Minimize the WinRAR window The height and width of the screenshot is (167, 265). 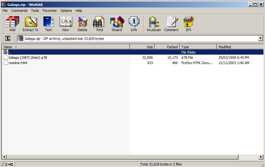pos(250,5)
